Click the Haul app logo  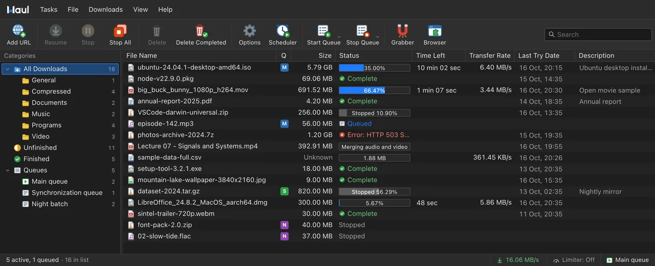click(x=18, y=9)
